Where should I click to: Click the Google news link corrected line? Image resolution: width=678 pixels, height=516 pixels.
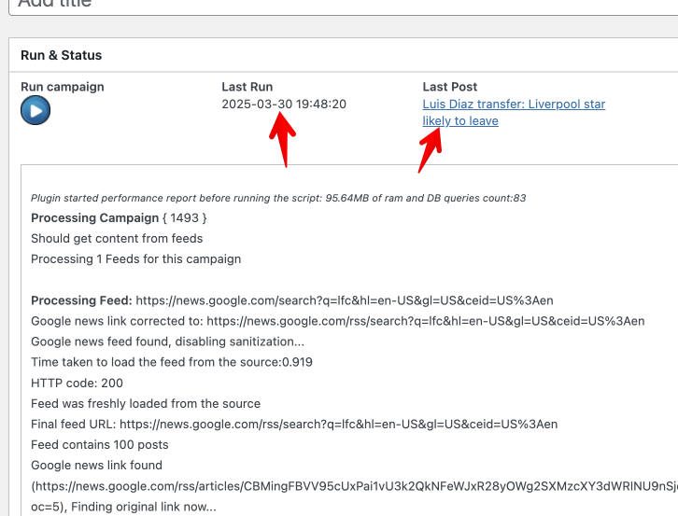[x=337, y=321]
